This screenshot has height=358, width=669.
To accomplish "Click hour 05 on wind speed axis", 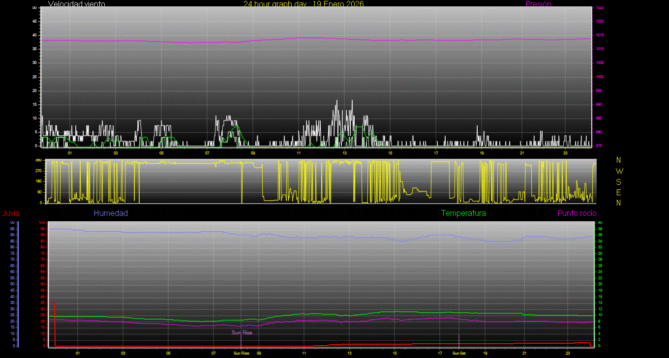I will [x=161, y=153].
